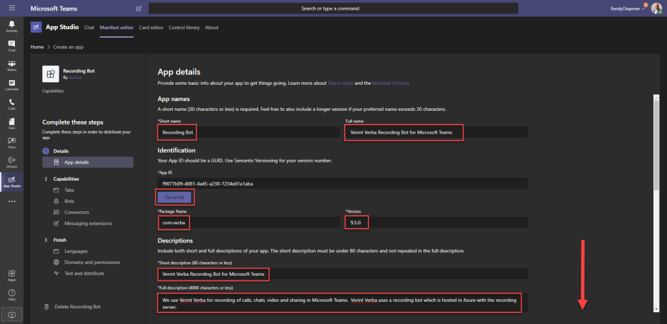
Task: Open Chat in the left rail
Action: click(x=12, y=46)
